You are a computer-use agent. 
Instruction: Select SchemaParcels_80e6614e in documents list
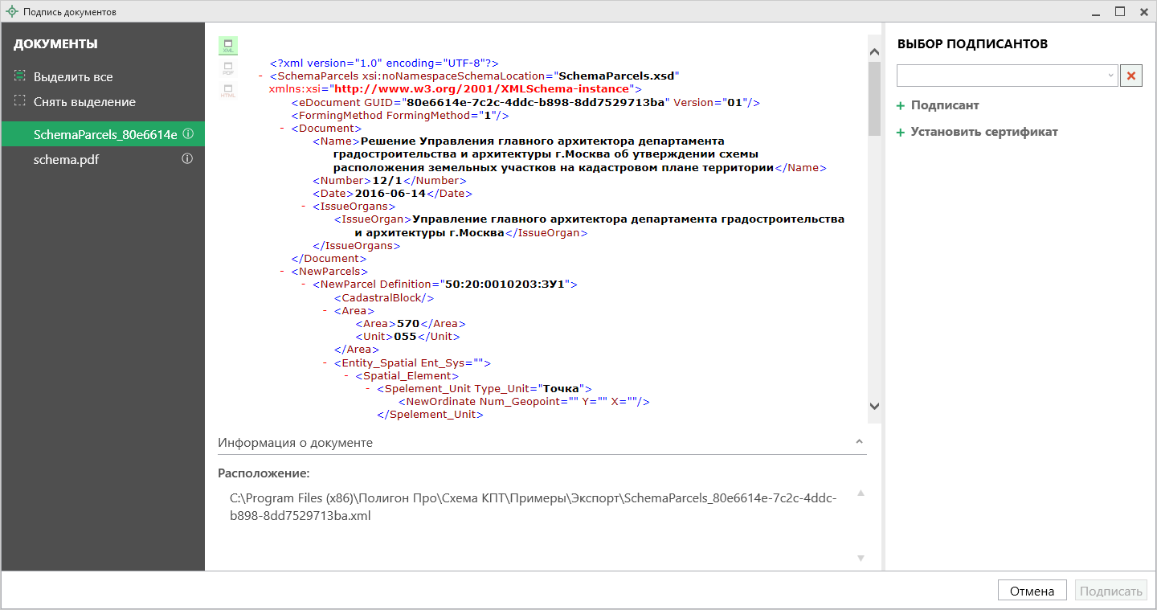(x=104, y=134)
